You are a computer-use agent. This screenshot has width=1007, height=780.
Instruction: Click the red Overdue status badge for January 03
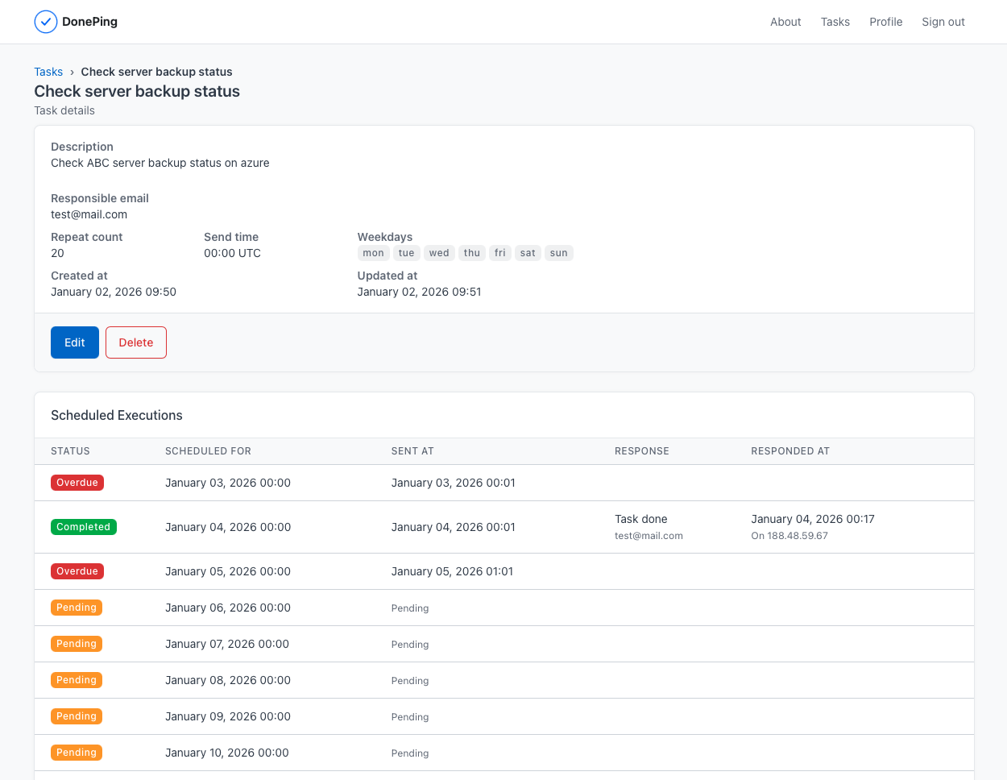coord(77,482)
